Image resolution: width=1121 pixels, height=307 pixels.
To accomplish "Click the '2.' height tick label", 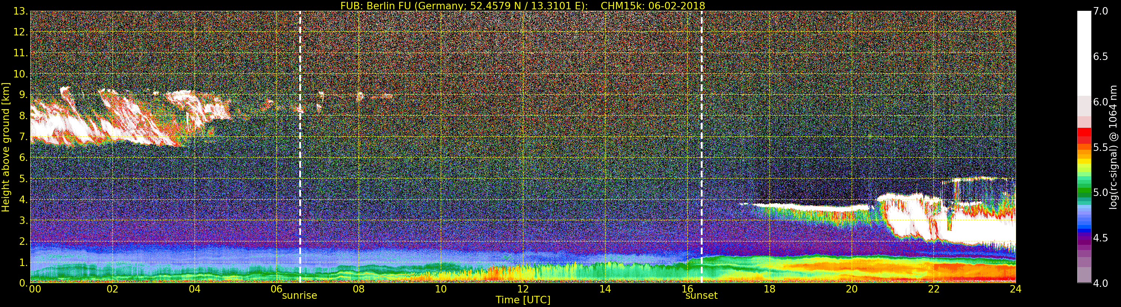I will click(23, 241).
